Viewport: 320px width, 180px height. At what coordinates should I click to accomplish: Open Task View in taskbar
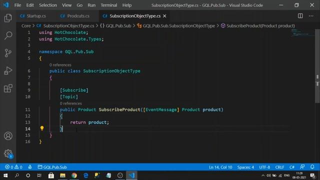(39, 175)
